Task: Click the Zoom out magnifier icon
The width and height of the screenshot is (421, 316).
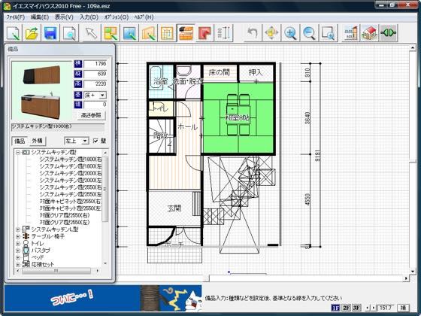Action: 309,33
